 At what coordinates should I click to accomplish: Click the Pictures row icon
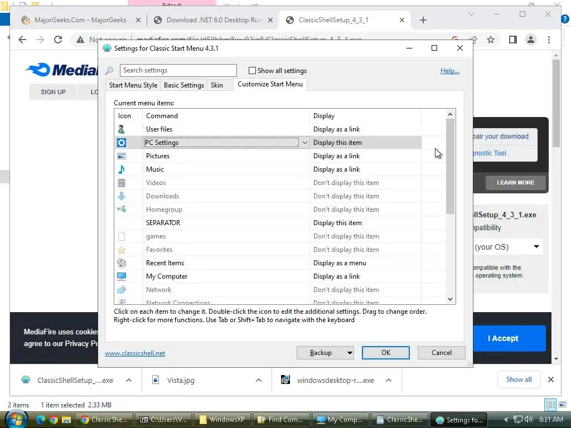[x=121, y=156]
